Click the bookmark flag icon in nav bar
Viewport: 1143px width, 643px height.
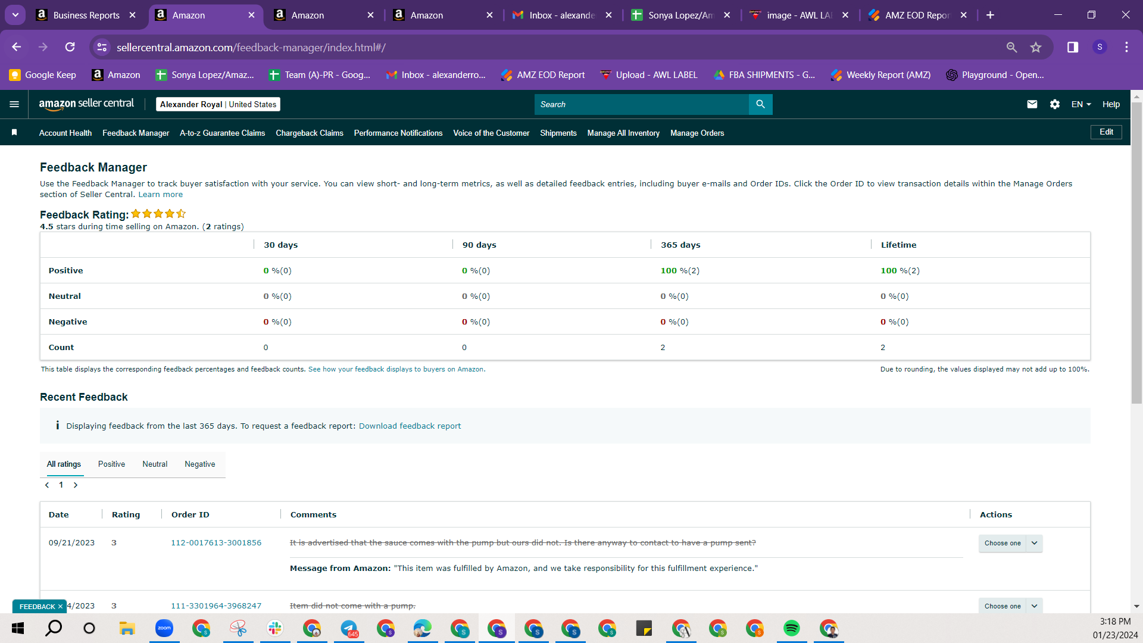[14, 132]
